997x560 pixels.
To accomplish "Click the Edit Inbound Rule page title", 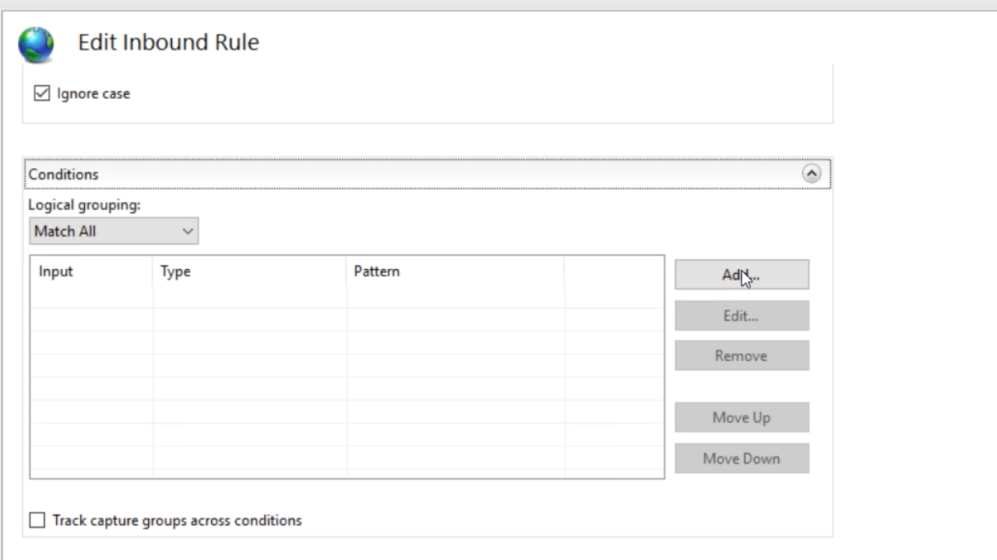I will [168, 42].
